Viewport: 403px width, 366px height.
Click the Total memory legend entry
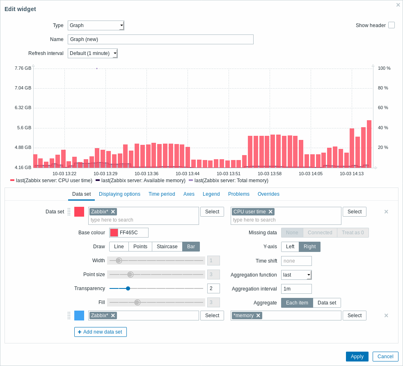(x=229, y=181)
